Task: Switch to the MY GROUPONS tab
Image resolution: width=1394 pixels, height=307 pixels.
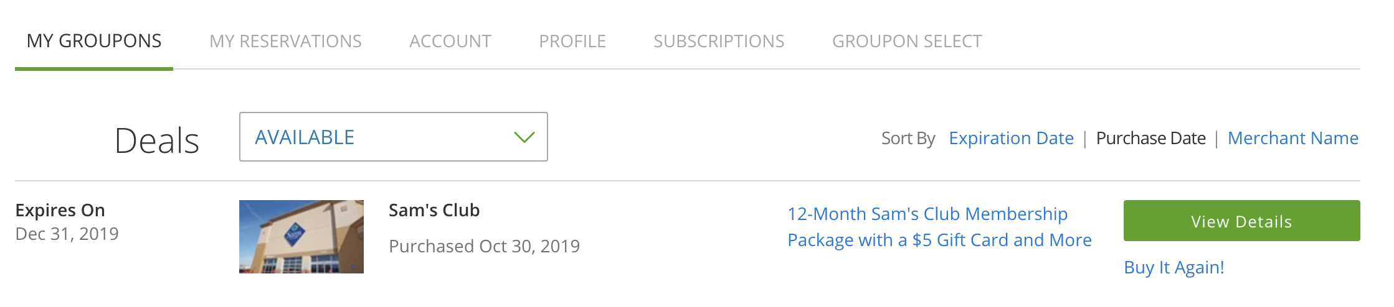Action: pos(94,41)
